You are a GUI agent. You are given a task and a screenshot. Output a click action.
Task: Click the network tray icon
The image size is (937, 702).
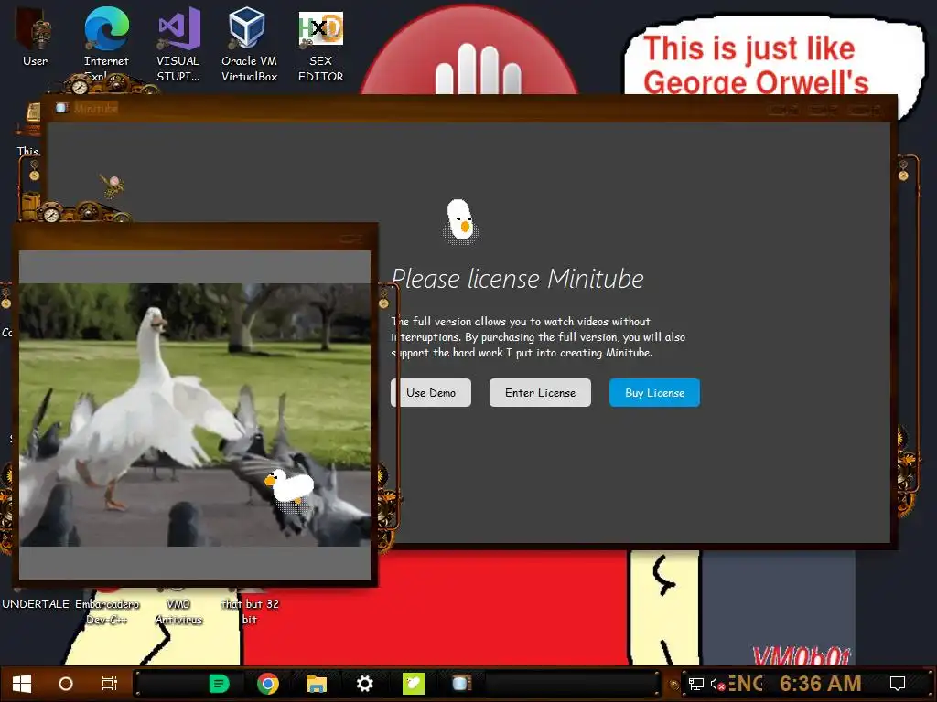point(696,684)
